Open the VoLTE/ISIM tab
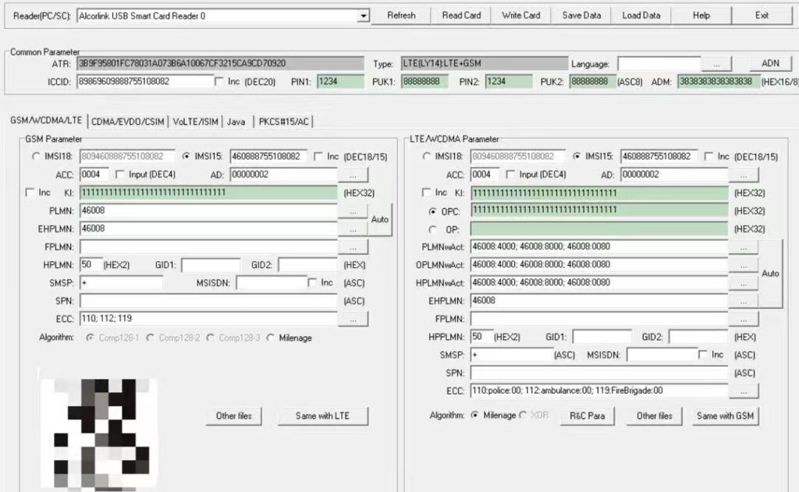This screenshot has height=492, width=799. point(194,122)
